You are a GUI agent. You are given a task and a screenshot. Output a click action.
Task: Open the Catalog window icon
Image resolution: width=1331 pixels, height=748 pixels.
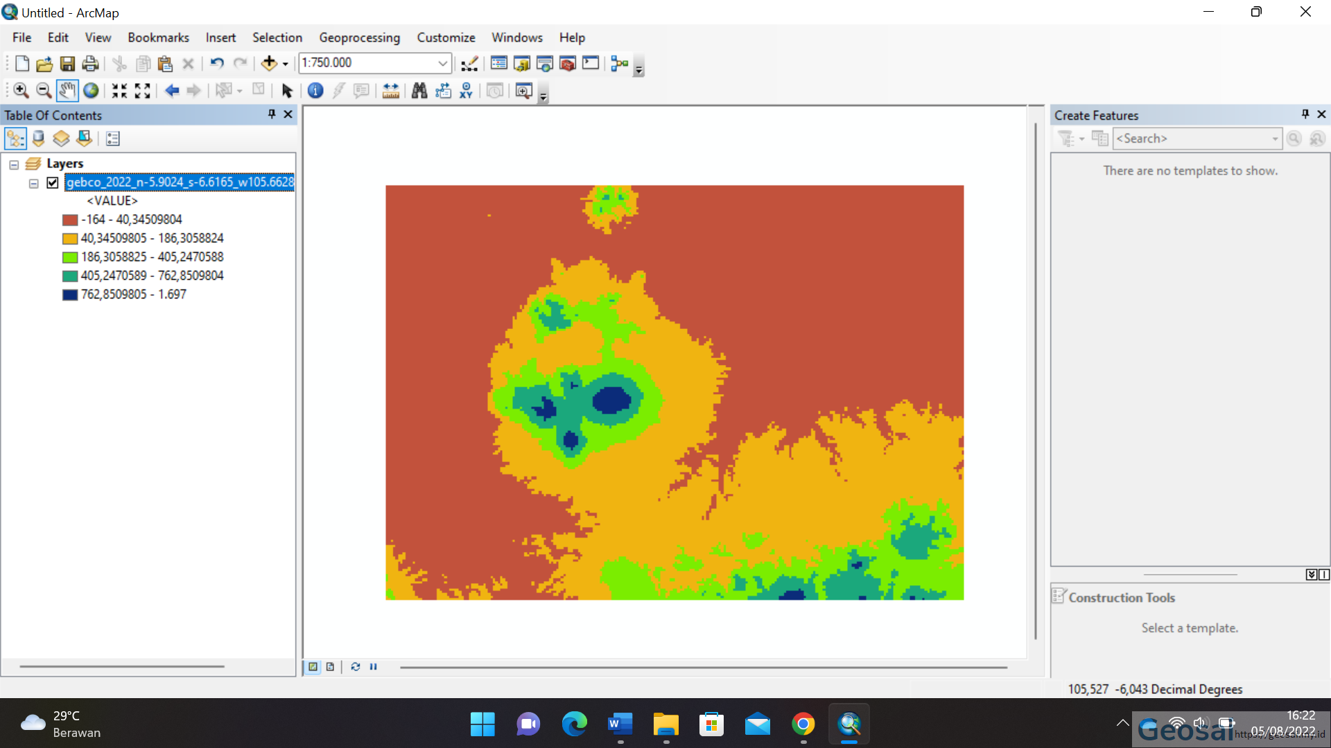522,63
